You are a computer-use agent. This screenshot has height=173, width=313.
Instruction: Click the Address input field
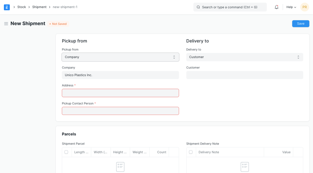click(x=120, y=93)
